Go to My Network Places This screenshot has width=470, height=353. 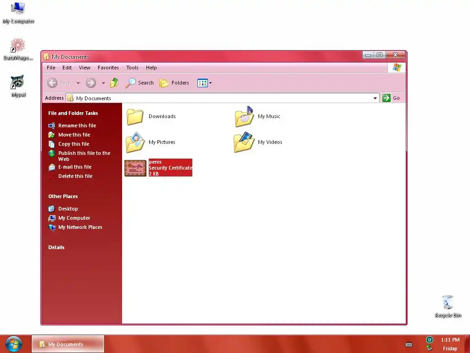[x=80, y=227]
